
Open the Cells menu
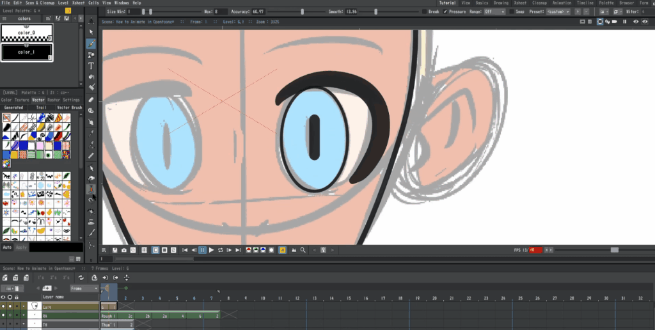[93, 3]
